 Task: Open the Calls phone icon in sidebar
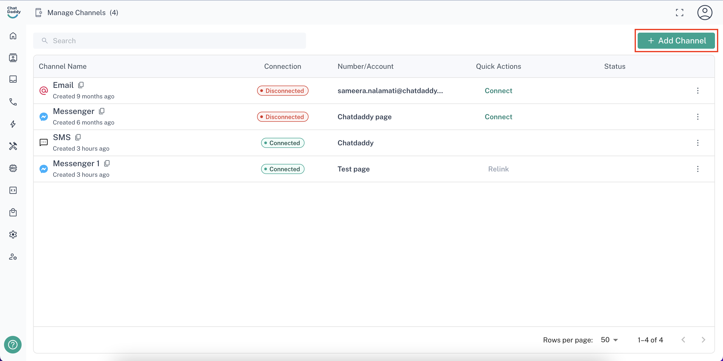pos(13,102)
